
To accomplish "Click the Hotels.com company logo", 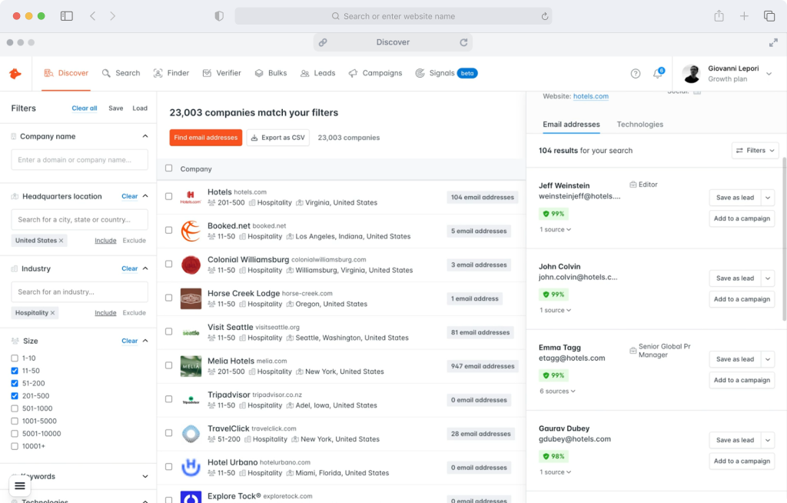I will tap(191, 197).
